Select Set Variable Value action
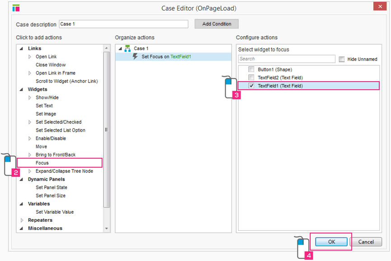Viewport: 391px width, 261px height. [54, 212]
